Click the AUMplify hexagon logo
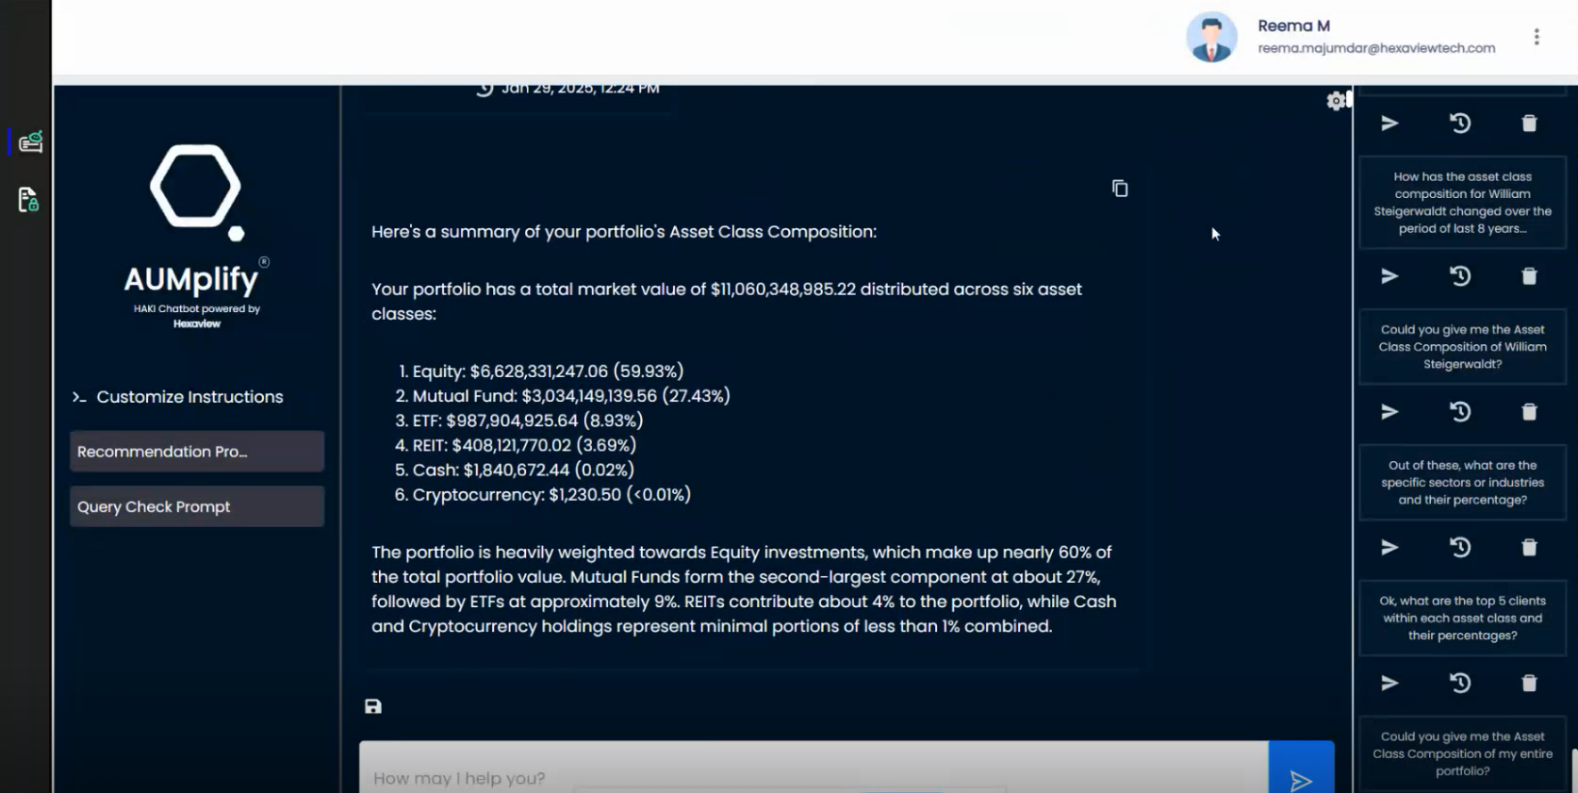This screenshot has height=793, width=1578. 196,188
